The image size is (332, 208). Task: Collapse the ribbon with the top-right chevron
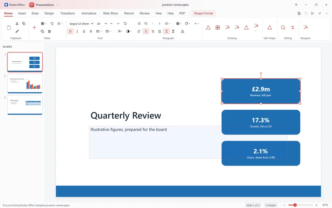(x=327, y=13)
